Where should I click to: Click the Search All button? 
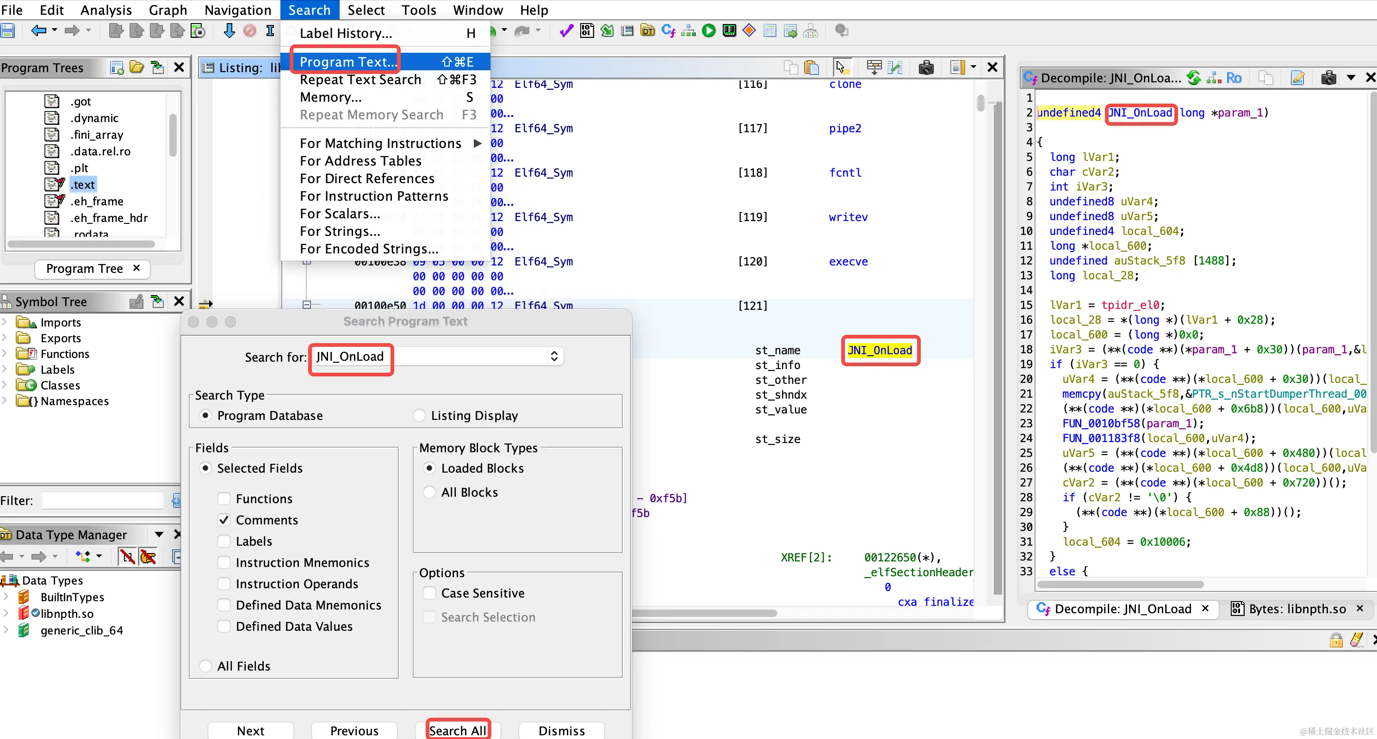(458, 730)
